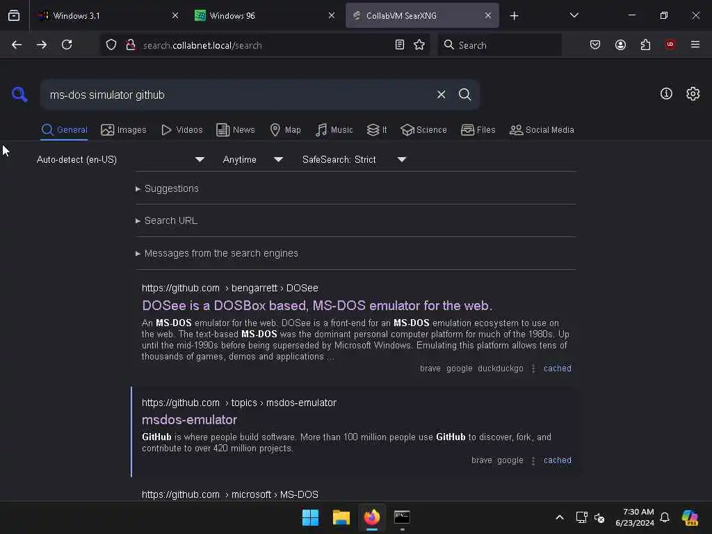
Task: Open msdos-emulator result link
Action: [x=189, y=419]
